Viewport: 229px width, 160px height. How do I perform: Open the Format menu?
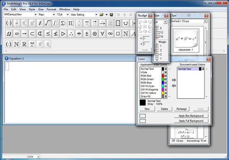pos(51,9)
